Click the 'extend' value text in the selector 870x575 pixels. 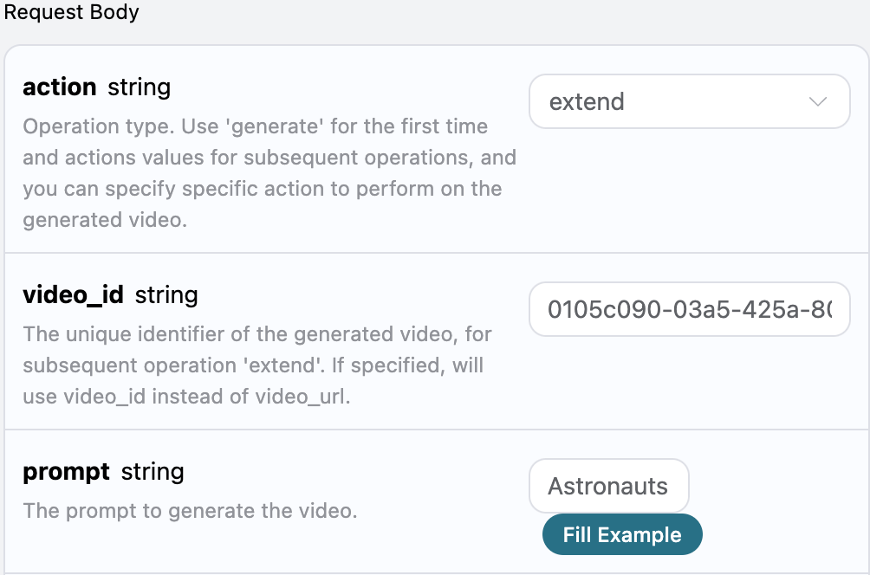point(587,102)
